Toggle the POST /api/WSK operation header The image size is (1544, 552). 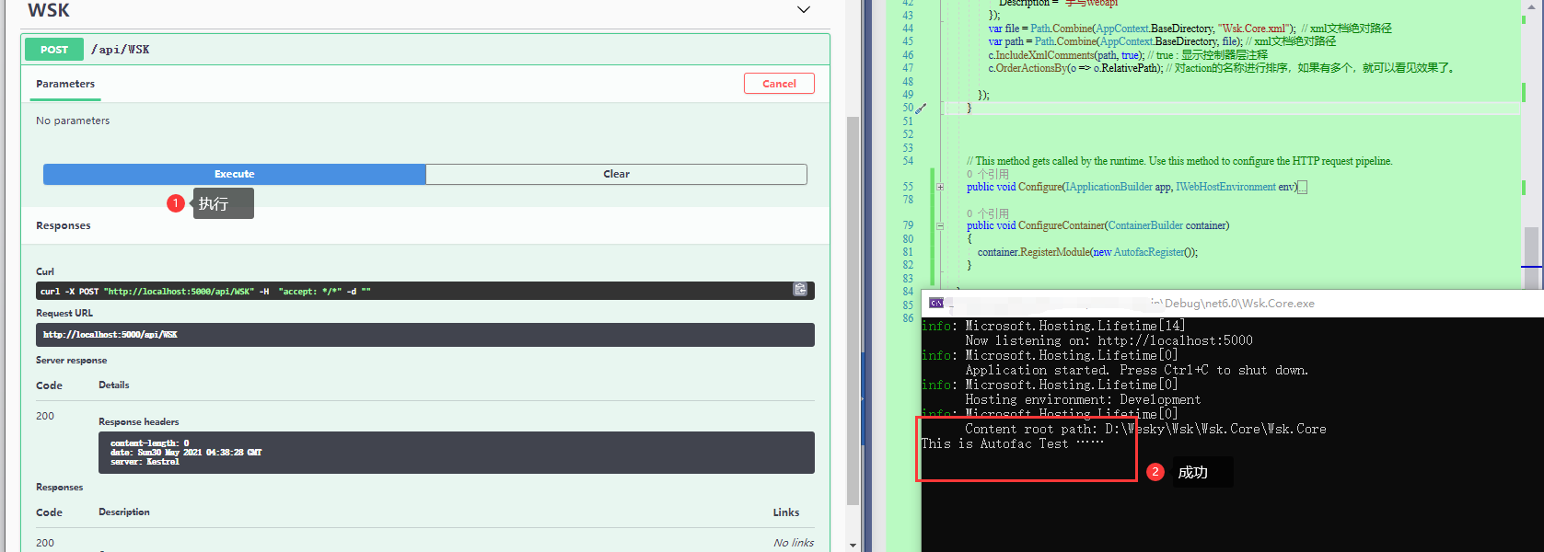425,50
